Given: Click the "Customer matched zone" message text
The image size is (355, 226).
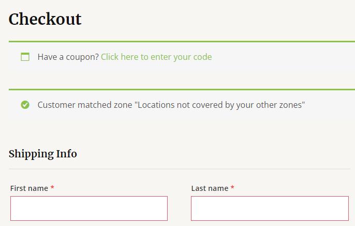Looking at the screenshot, I should [x=171, y=105].
